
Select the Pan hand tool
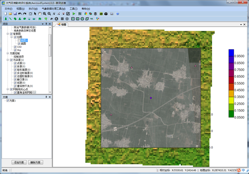40,14
